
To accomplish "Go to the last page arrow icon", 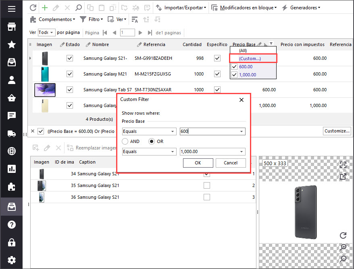I will [x=150, y=33].
